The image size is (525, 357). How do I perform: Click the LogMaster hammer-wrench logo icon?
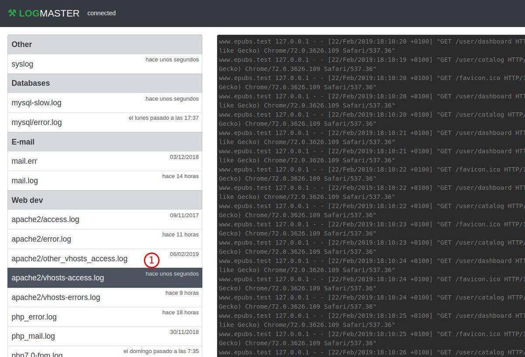(12, 13)
